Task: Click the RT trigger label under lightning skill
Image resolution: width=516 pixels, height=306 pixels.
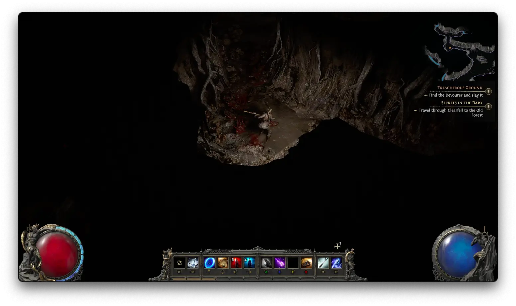Action: (x=336, y=272)
